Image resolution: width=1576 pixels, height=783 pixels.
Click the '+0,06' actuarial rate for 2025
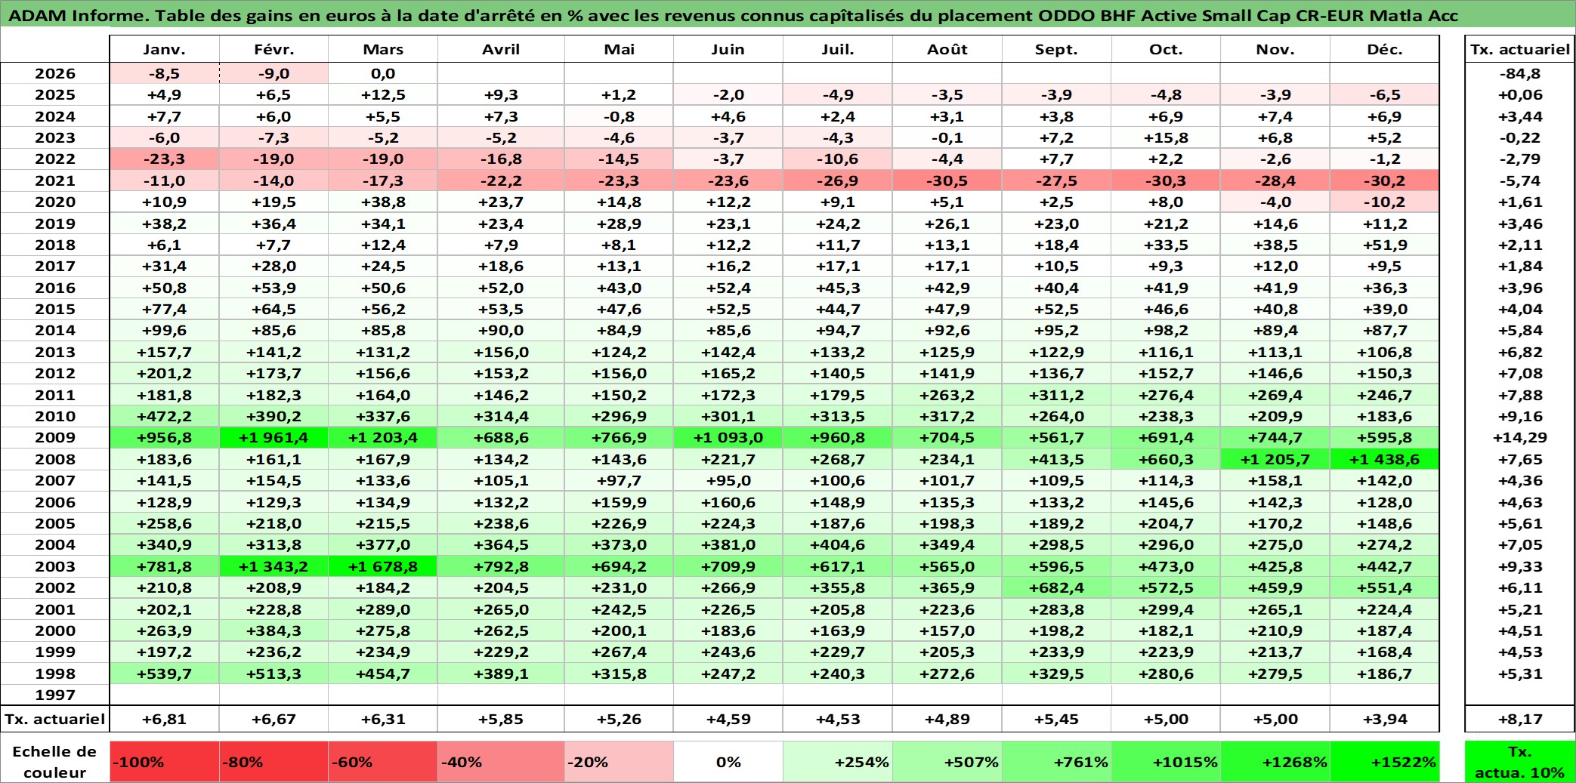pyautogui.click(x=1520, y=95)
